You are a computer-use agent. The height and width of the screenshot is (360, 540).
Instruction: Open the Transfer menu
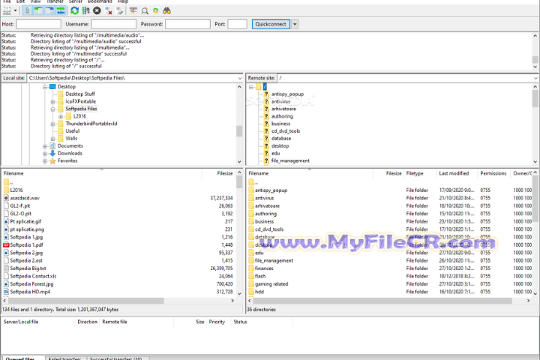(55, 1)
